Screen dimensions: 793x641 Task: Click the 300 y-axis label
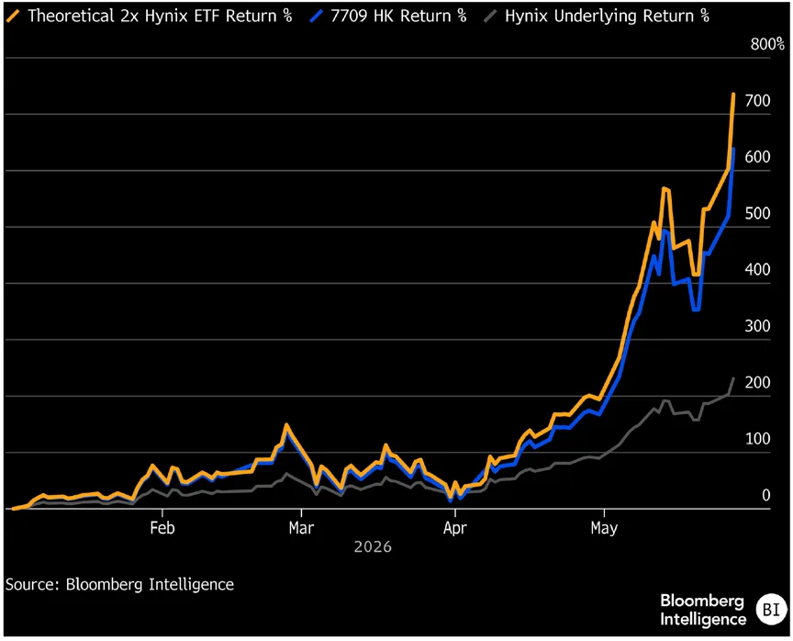[757, 326]
